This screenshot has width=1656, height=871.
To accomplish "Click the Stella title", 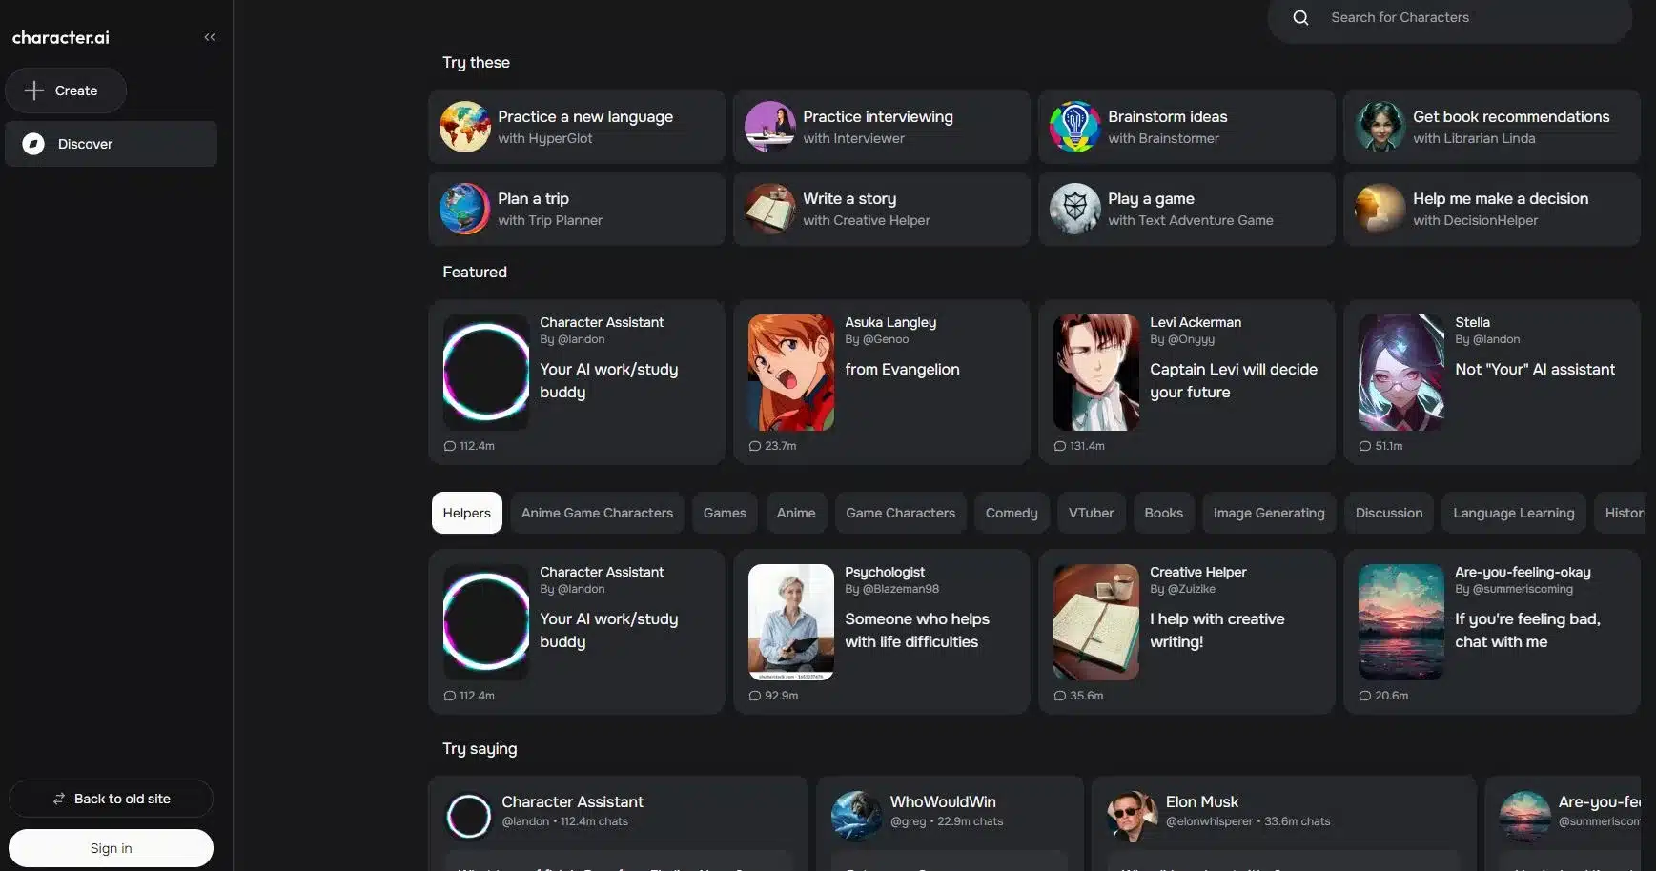I will click(x=1472, y=322).
